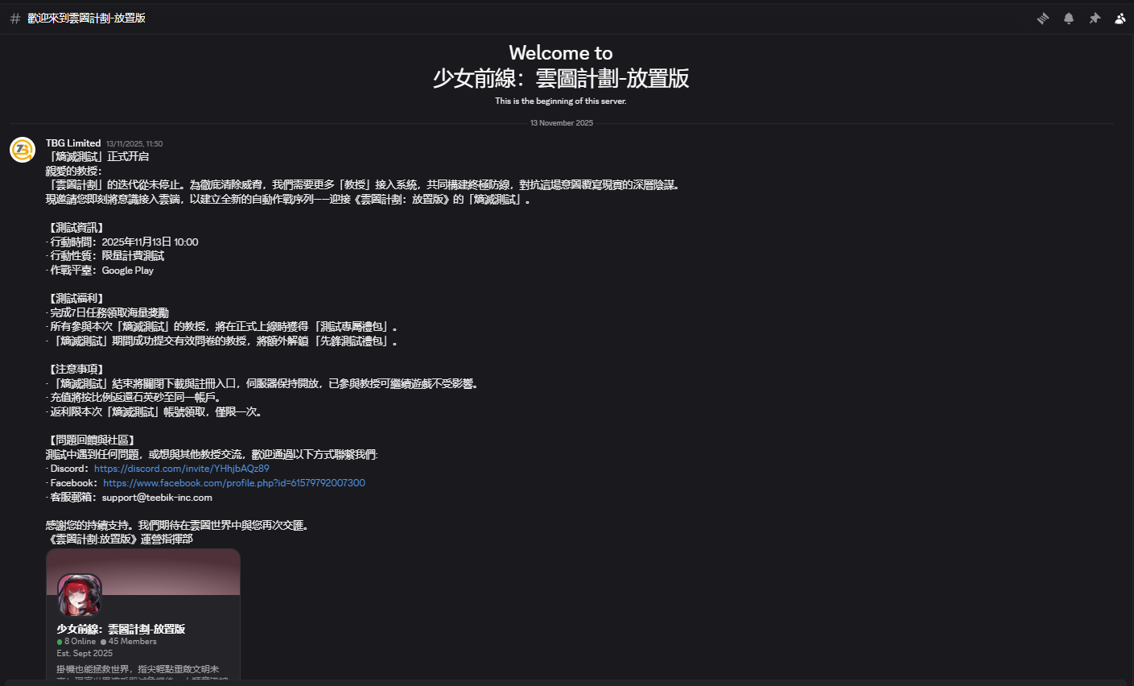Click the '【注意事項】' section heading
1134x686 pixels.
pyautogui.click(x=76, y=370)
